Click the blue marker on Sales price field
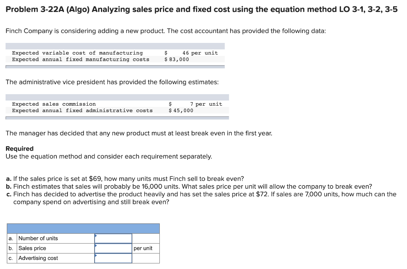 [x=95, y=246]
